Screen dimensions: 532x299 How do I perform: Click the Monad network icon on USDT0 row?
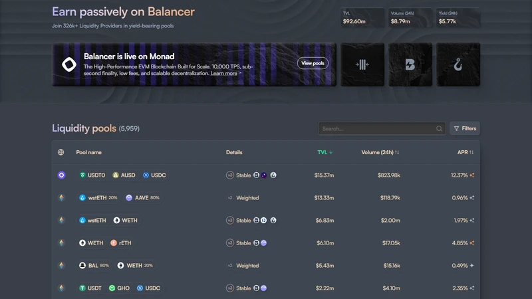pos(61,175)
